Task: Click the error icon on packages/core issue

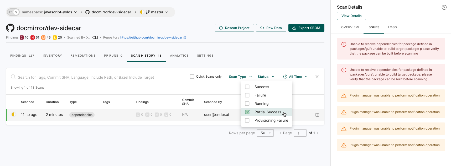Action: point(344,70)
